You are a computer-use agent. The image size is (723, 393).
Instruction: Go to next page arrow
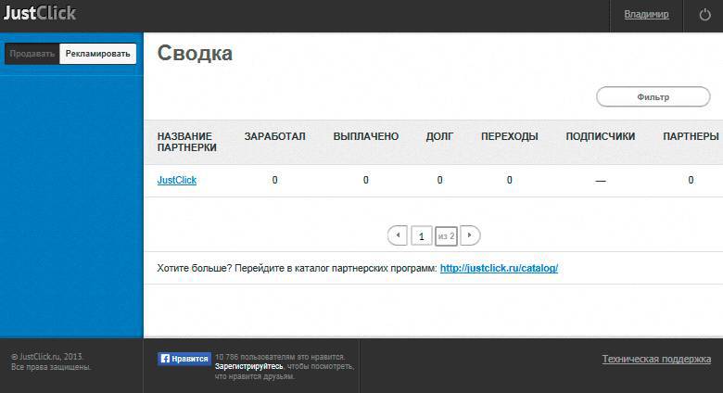click(470, 235)
